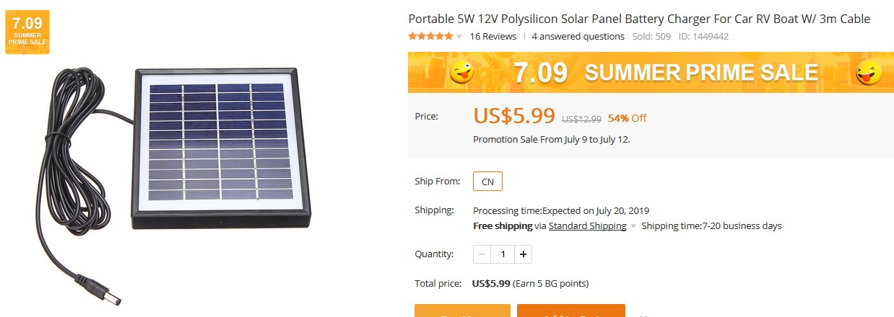Select CN as the ship-from location
Viewport: 894px width, 317px height.
point(487,182)
